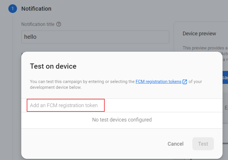Viewport: 228px width, 160px height.
Task: Click the partially hidden blue button behind dialog
Action: (225, 78)
